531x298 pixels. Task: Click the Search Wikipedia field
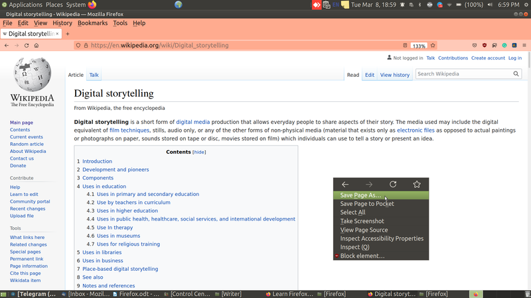point(464,74)
